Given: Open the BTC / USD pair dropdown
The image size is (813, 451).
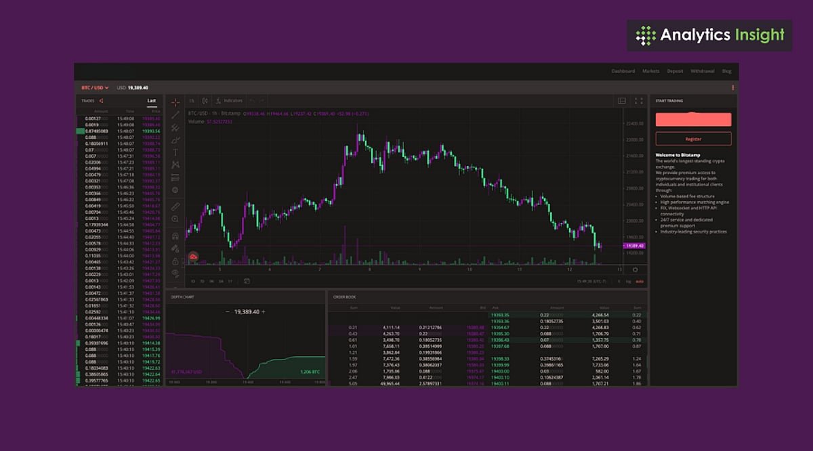Looking at the screenshot, I should click(x=95, y=88).
